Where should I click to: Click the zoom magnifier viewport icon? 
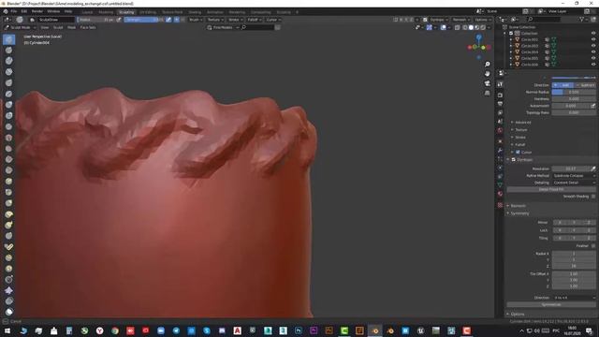click(x=487, y=65)
